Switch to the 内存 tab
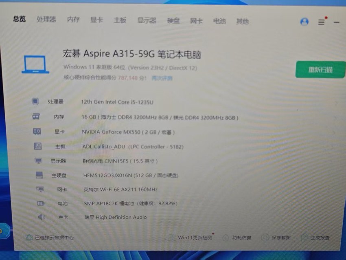 pyautogui.click(x=73, y=20)
